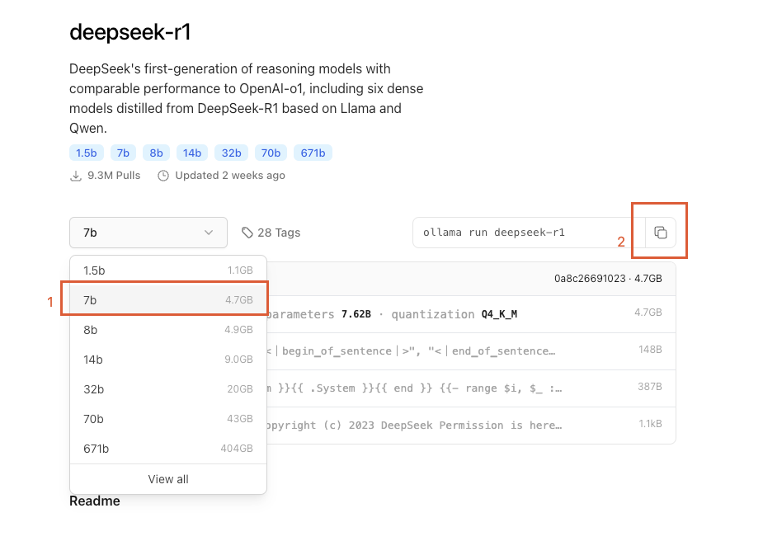Click the tag icon beside 28 Tags
Viewport: 763px width, 541px height.
point(247,233)
